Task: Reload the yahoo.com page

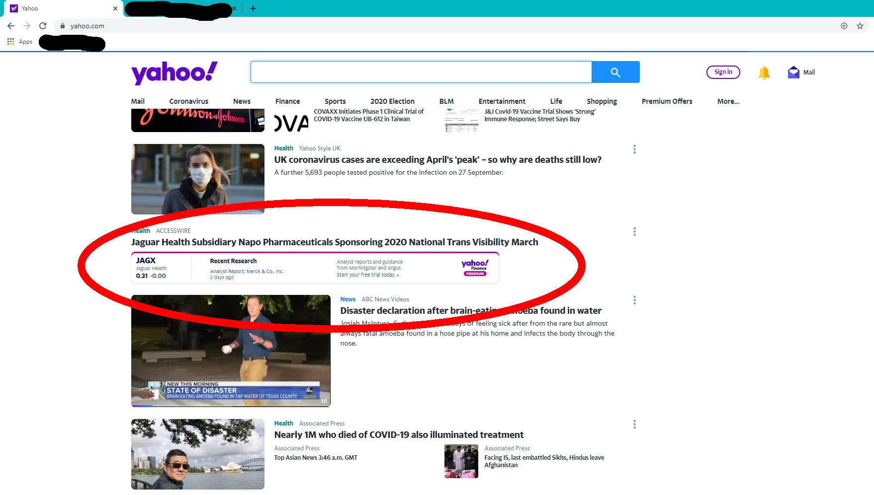Action: tap(43, 26)
